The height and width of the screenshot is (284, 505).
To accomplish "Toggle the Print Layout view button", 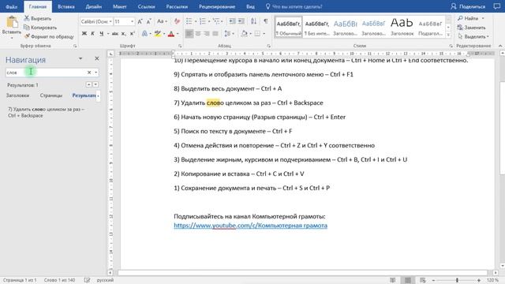I will pos(408,280).
